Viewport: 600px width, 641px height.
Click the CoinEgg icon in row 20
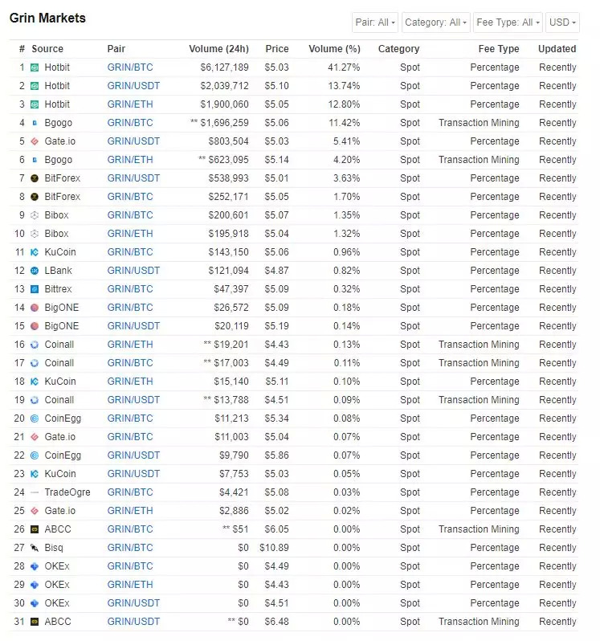click(35, 418)
